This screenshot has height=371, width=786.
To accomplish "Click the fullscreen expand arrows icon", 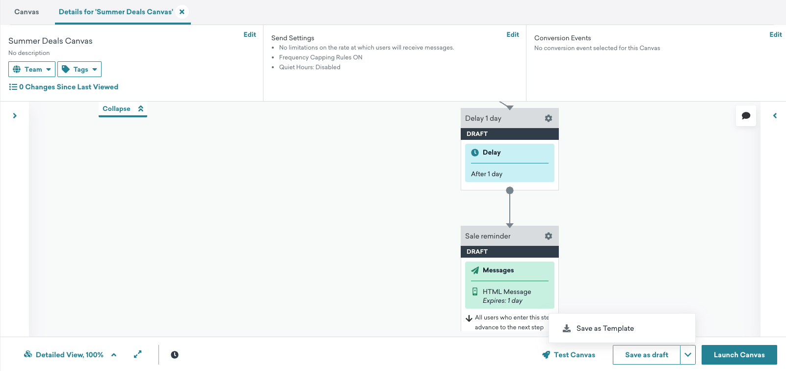I will tap(138, 354).
